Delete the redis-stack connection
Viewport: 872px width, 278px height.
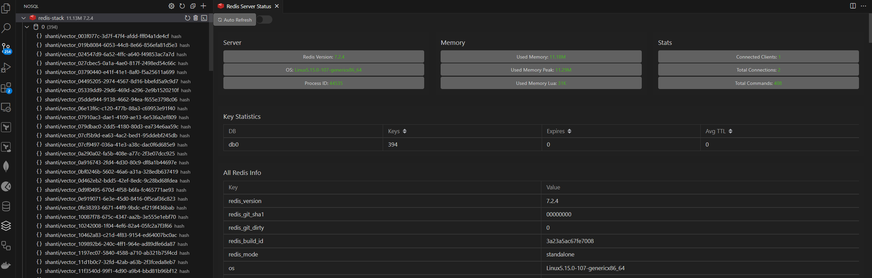(196, 18)
